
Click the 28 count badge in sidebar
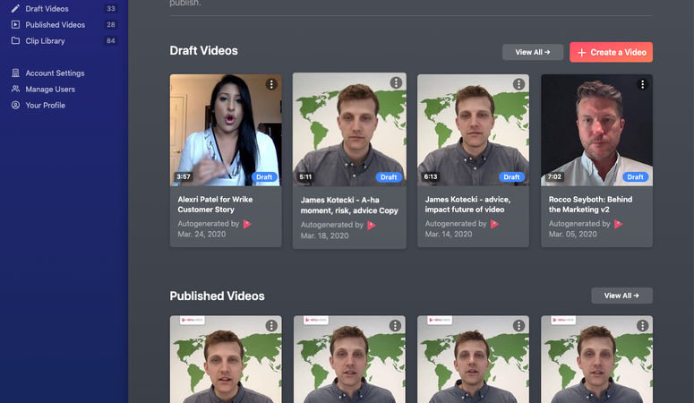point(111,25)
